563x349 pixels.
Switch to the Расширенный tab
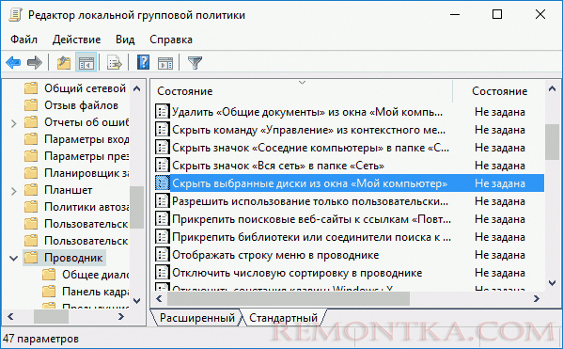point(196,318)
